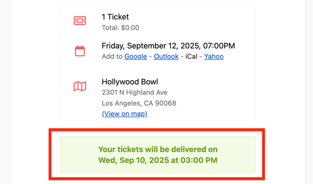Click the red map icon
The height and width of the screenshot is (184, 313).
pos(80,86)
